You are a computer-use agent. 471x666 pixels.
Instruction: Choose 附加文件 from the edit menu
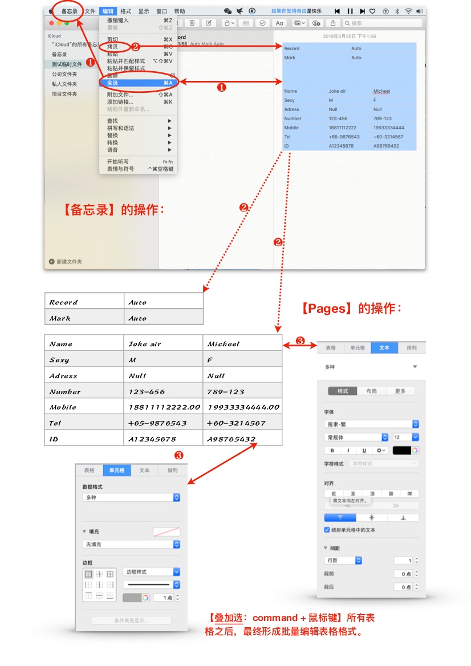click(x=138, y=95)
